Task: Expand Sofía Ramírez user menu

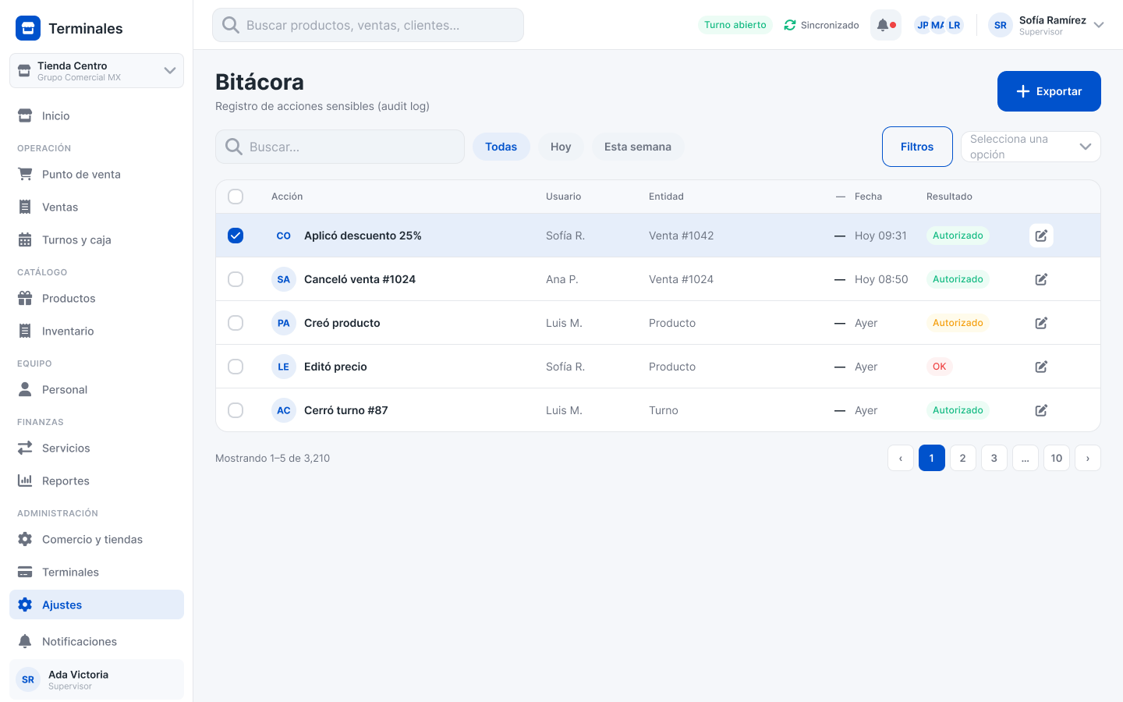Action: pyautogui.click(x=1047, y=25)
